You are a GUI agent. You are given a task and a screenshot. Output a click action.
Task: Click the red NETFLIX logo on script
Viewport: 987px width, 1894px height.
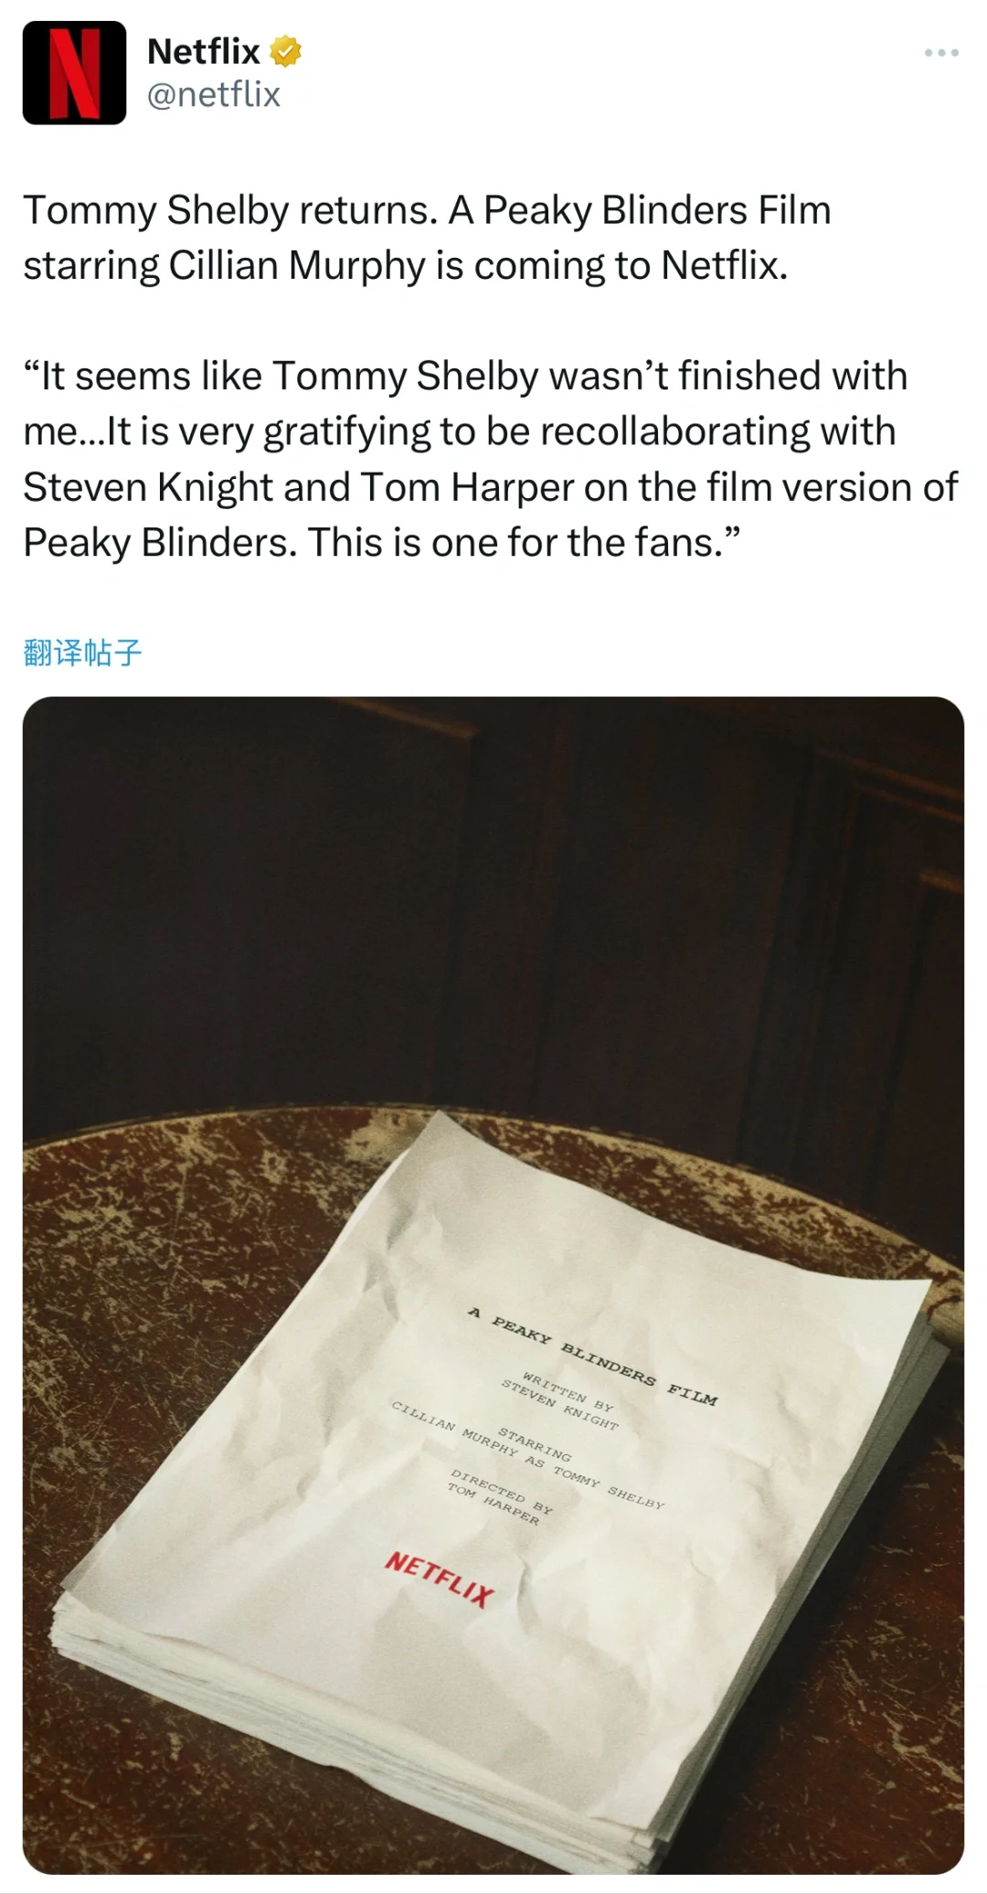(x=440, y=1578)
